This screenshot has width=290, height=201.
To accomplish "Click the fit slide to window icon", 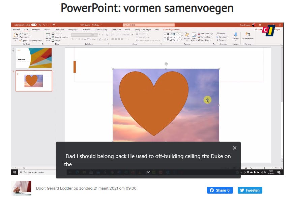I will pos(281,168).
